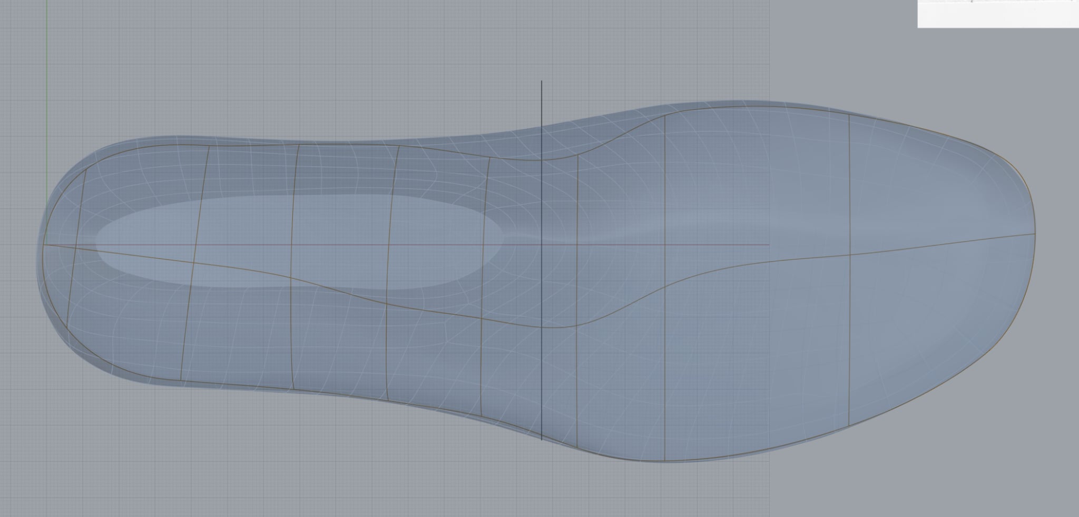Viewport: 1079px width, 517px height.
Task: Select the green vertical axis line
Action: pyautogui.click(x=47, y=79)
